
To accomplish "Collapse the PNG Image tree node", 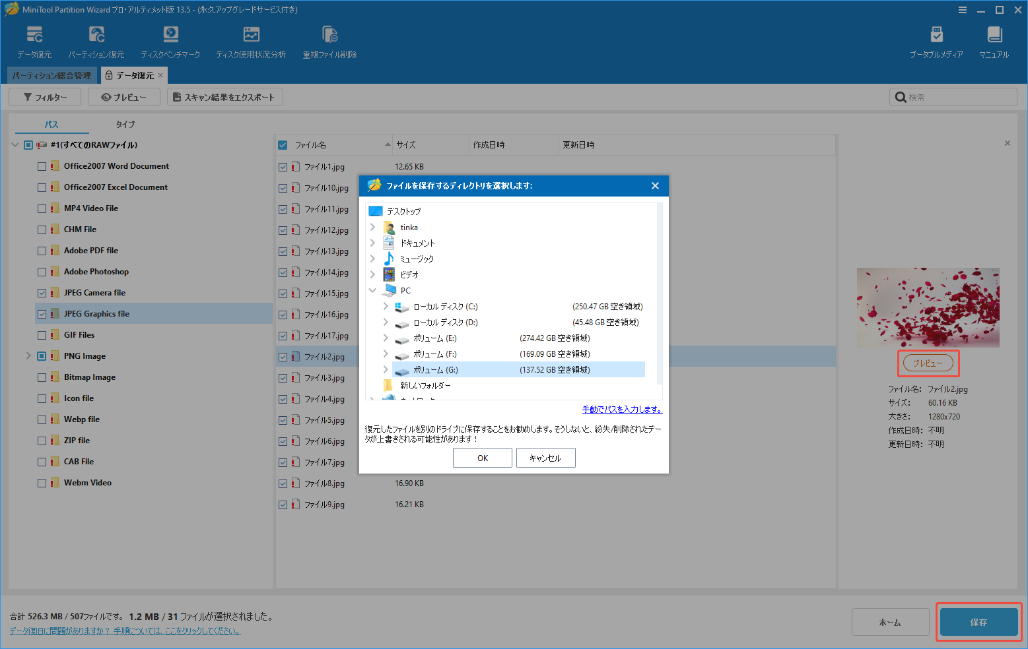I will pos(28,355).
